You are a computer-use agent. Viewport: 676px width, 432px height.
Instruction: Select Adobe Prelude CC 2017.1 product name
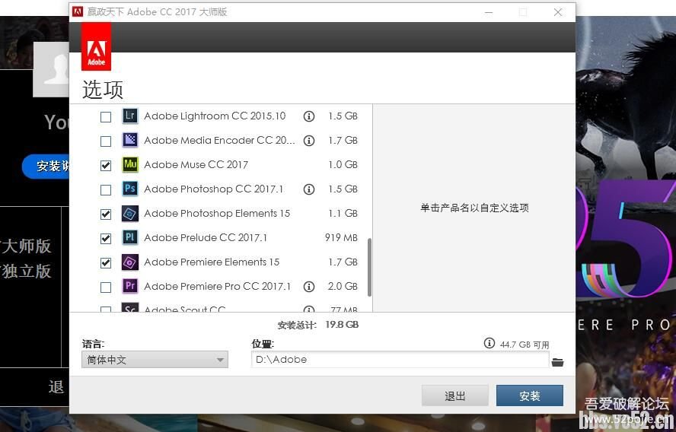[x=206, y=238]
